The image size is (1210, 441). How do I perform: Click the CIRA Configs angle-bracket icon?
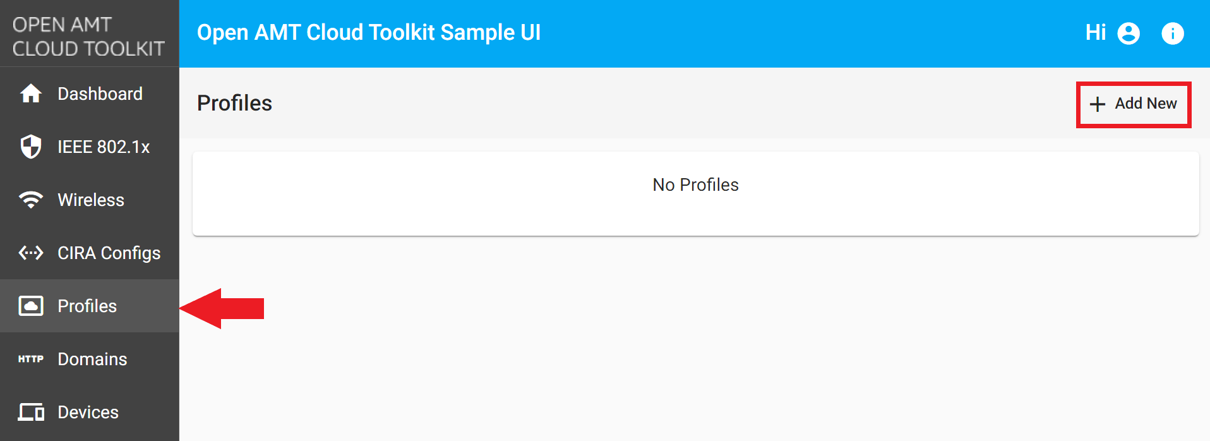30,253
